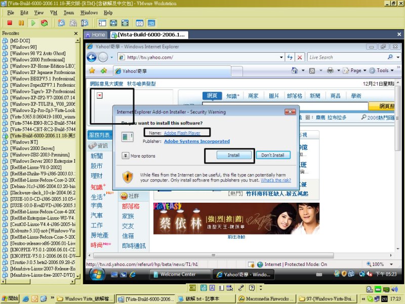Open the recent pages dropdown beside Forward
This screenshot has height=304, width=405.
tap(112, 57)
